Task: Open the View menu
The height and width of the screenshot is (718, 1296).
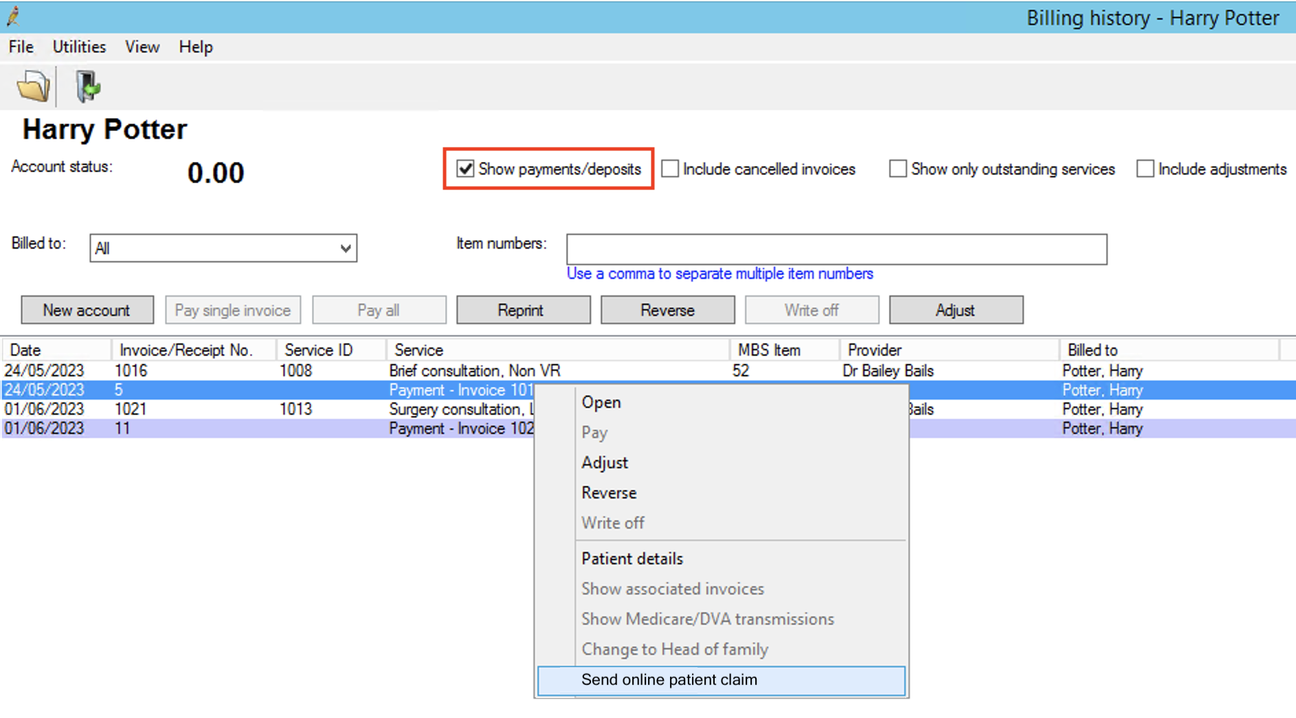Action: tap(142, 47)
